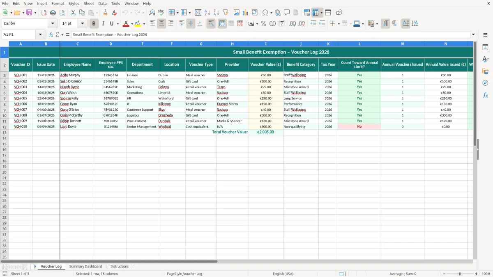The image size is (493, 277).
Task: Select row 12 header
Action: [x=5, y=127]
